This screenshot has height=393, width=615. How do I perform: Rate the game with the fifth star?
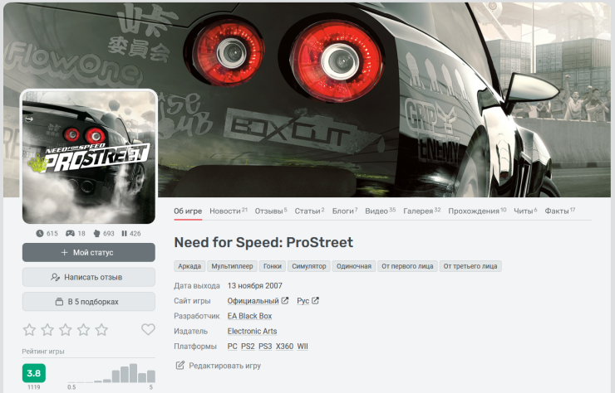101,330
